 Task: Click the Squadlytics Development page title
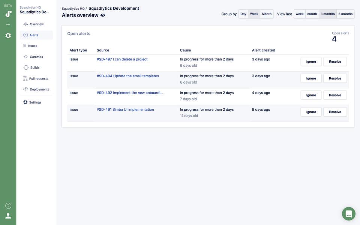pyautogui.click(x=114, y=9)
